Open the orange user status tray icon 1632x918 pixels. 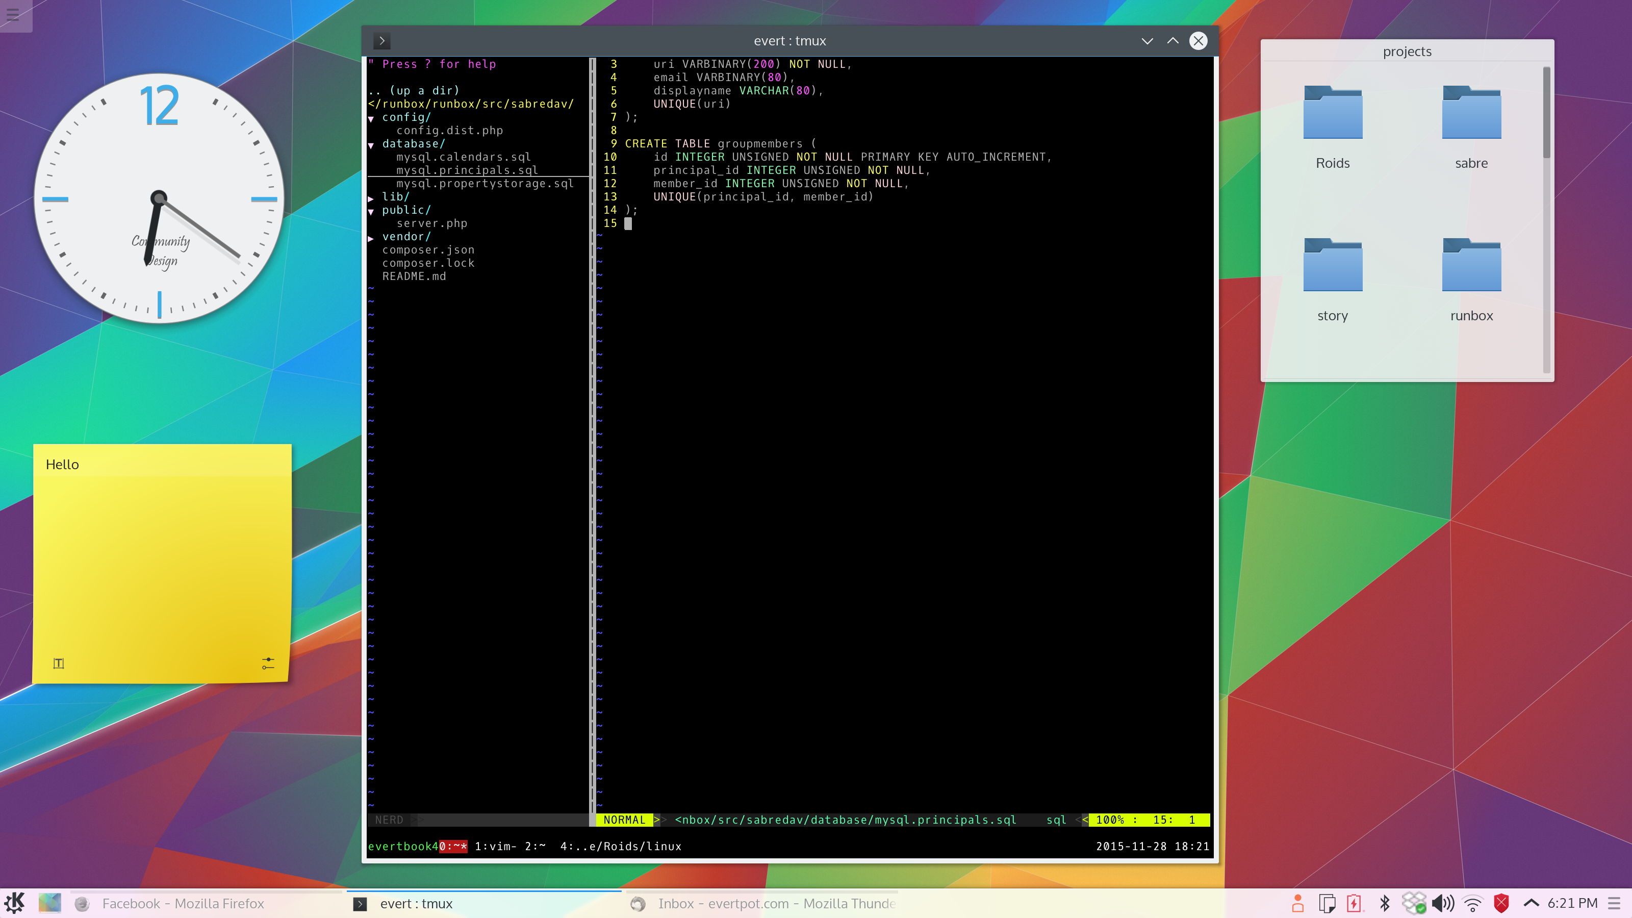pyautogui.click(x=1297, y=903)
